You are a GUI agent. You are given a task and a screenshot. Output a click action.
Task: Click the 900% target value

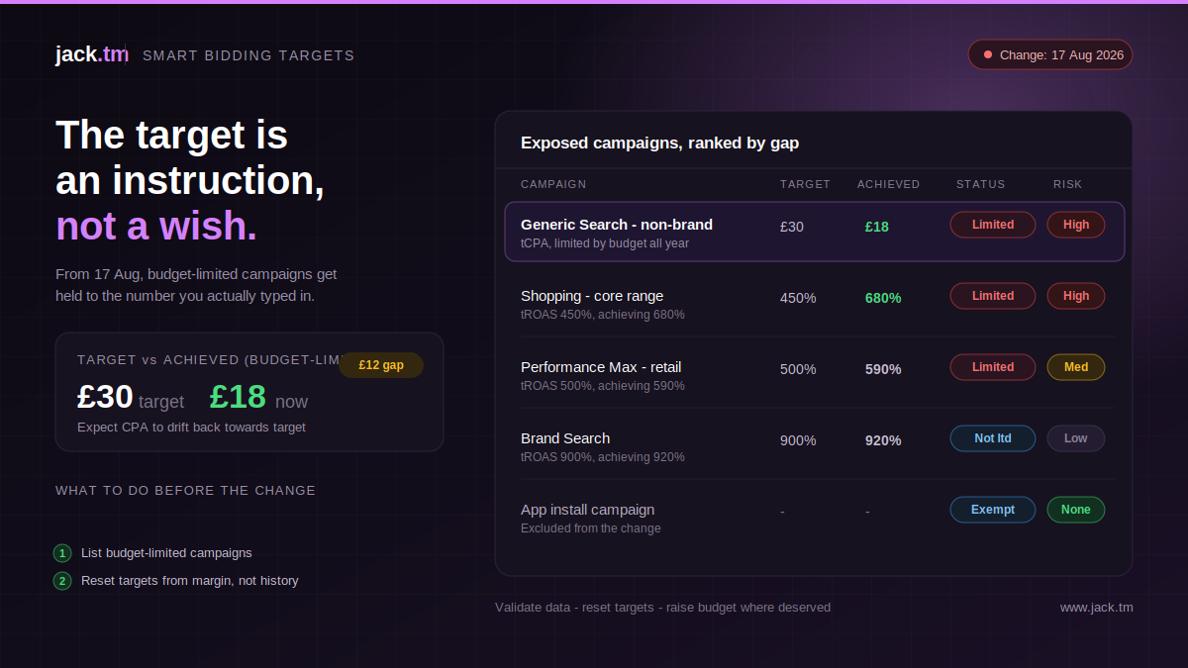(798, 440)
